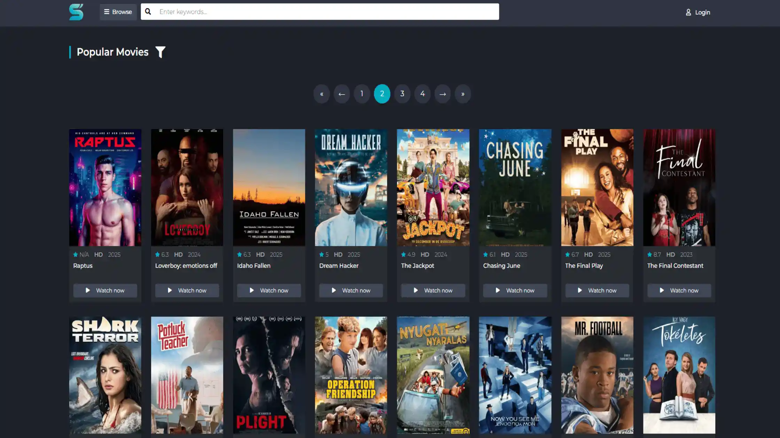Watch now for Idaho Fallen
This screenshot has width=780, height=438.
click(269, 290)
